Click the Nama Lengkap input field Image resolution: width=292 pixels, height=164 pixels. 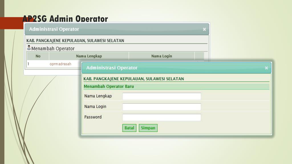coord(162,96)
